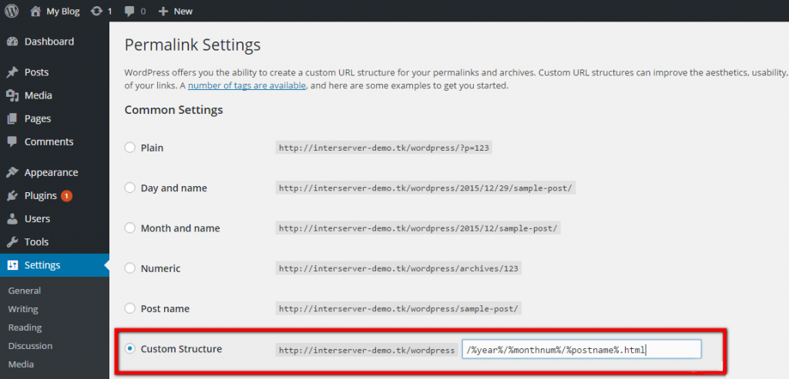Screen dimensions: 789x379
Task: Click the Tools wrench icon
Action: (12, 242)
